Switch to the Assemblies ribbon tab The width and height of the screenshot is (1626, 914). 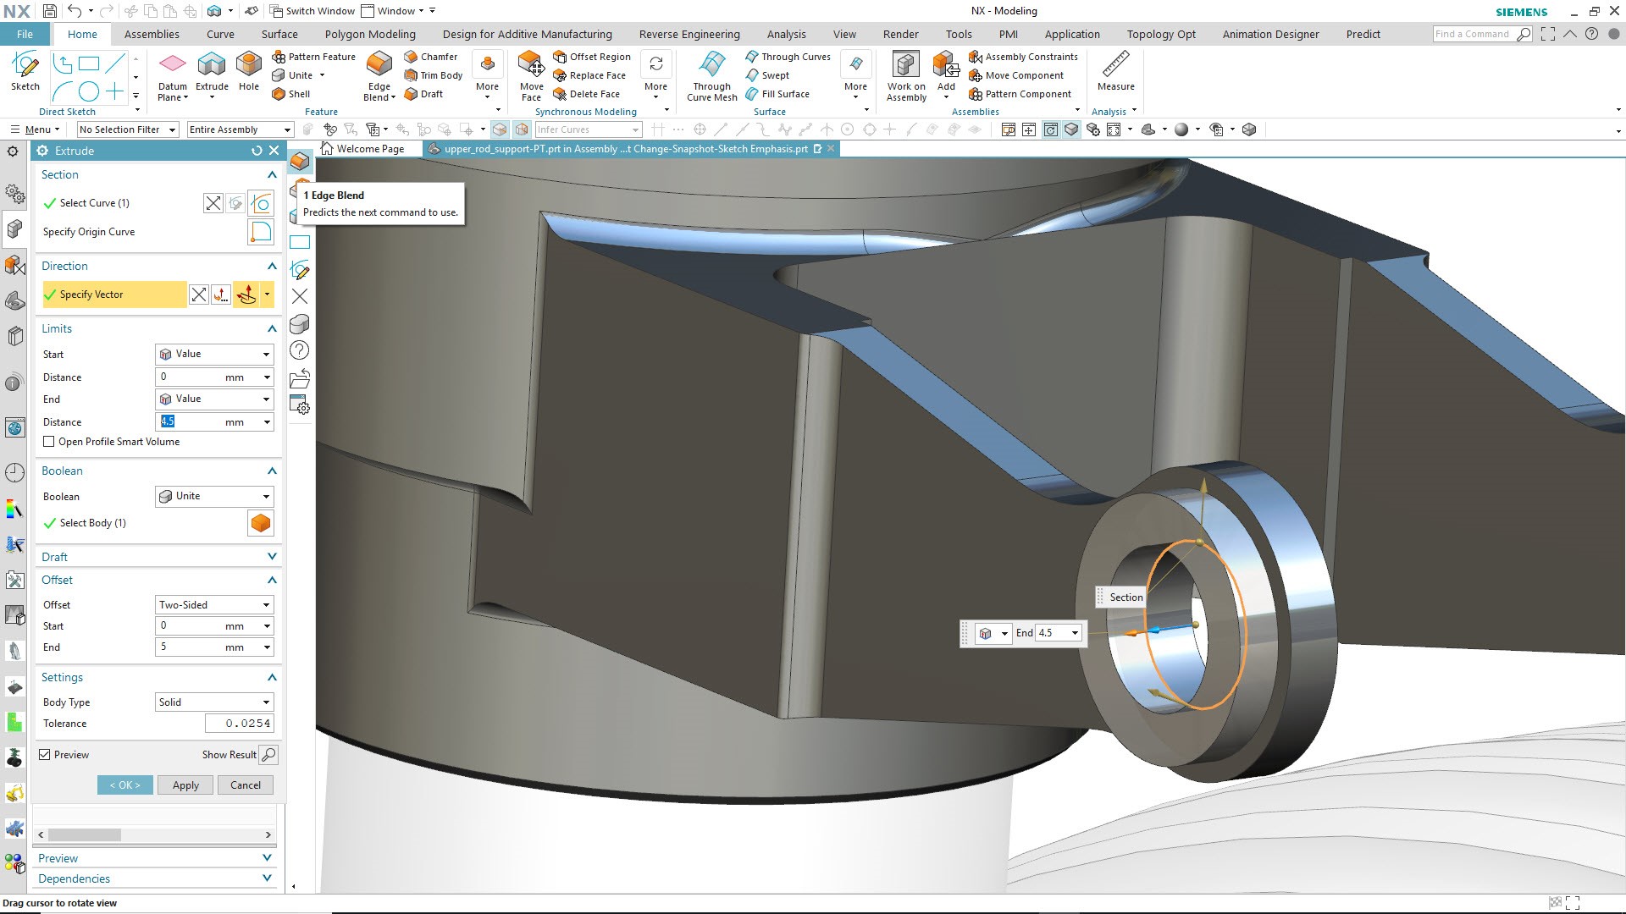point(152,34)
